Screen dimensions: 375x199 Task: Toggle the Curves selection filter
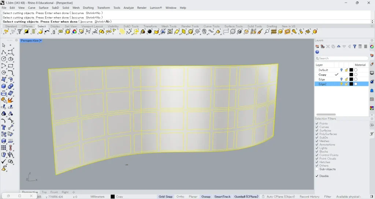[x=317, y=127]
